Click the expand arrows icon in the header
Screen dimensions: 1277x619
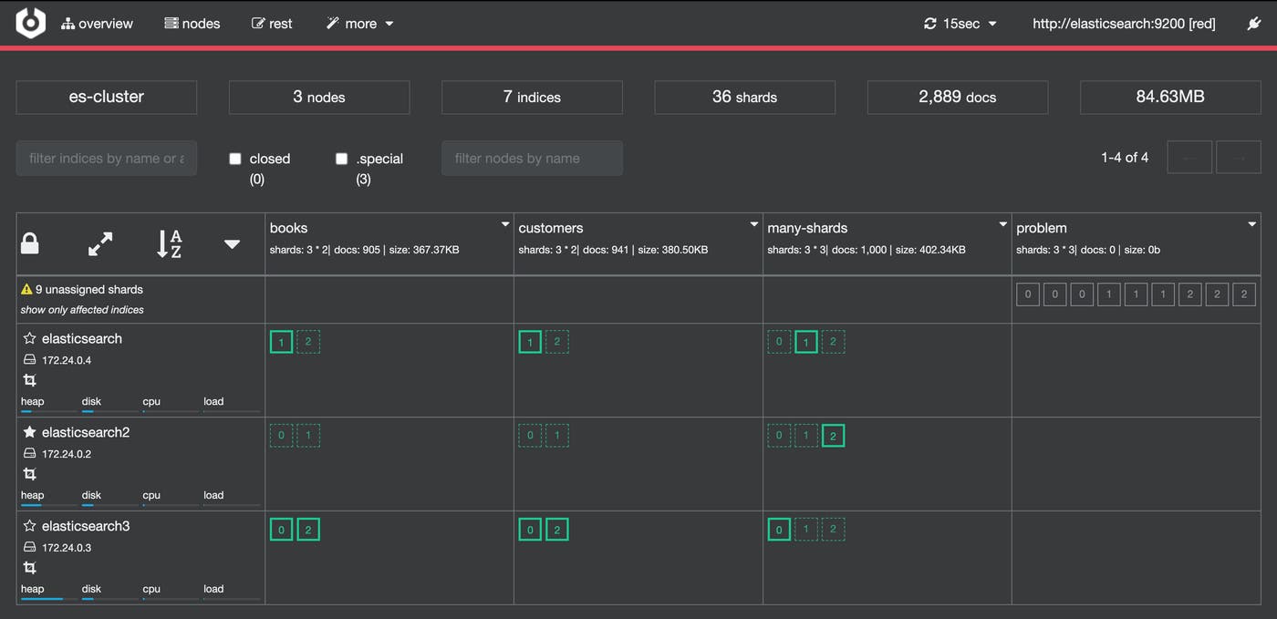(x=99, y=243)
